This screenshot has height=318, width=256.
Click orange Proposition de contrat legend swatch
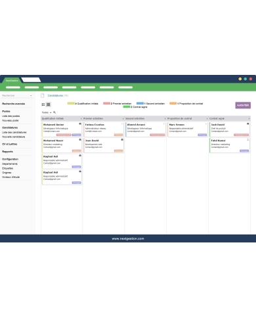pos(173,103)
